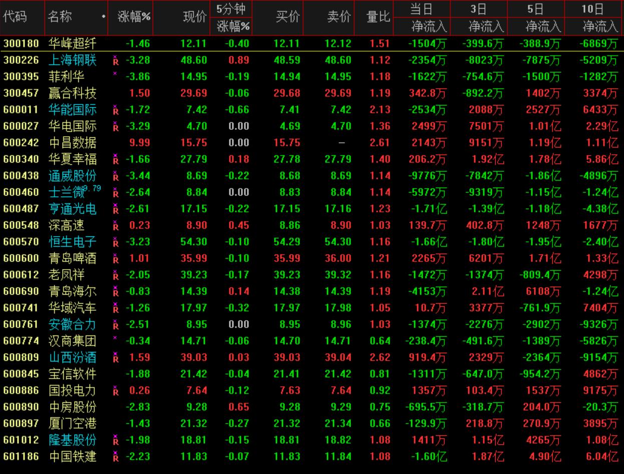624x474 pixels.
Task: Select stock 华域汽车
Action: tap(72, 308)
